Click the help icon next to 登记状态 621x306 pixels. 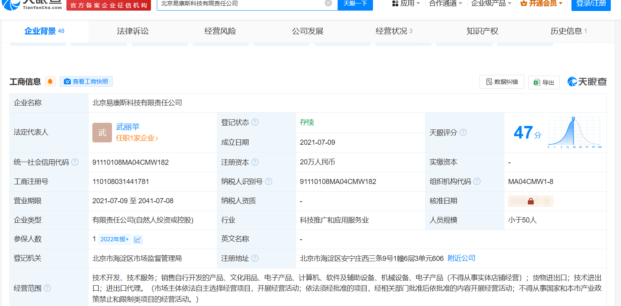(255, 122)
